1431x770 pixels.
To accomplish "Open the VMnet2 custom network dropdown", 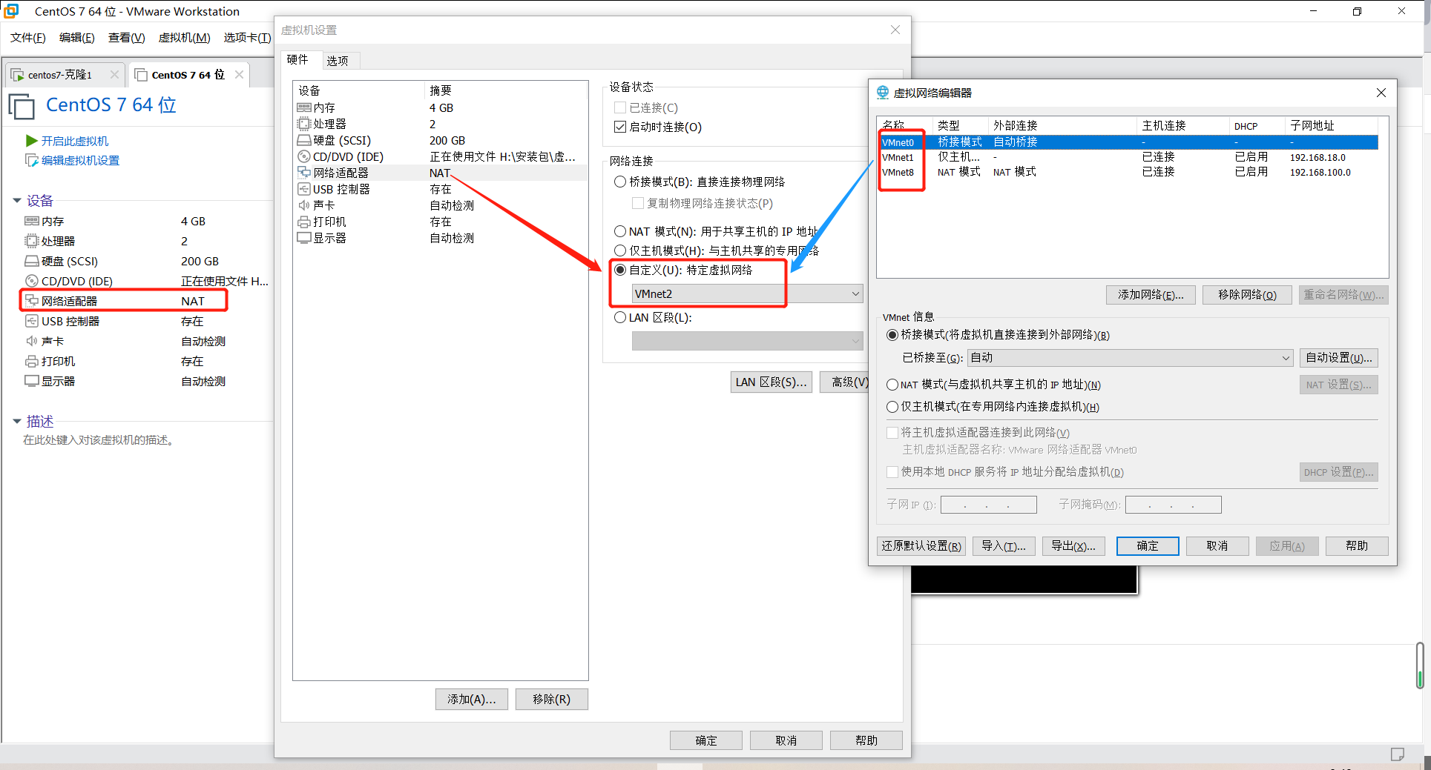I will click(747, 293).
